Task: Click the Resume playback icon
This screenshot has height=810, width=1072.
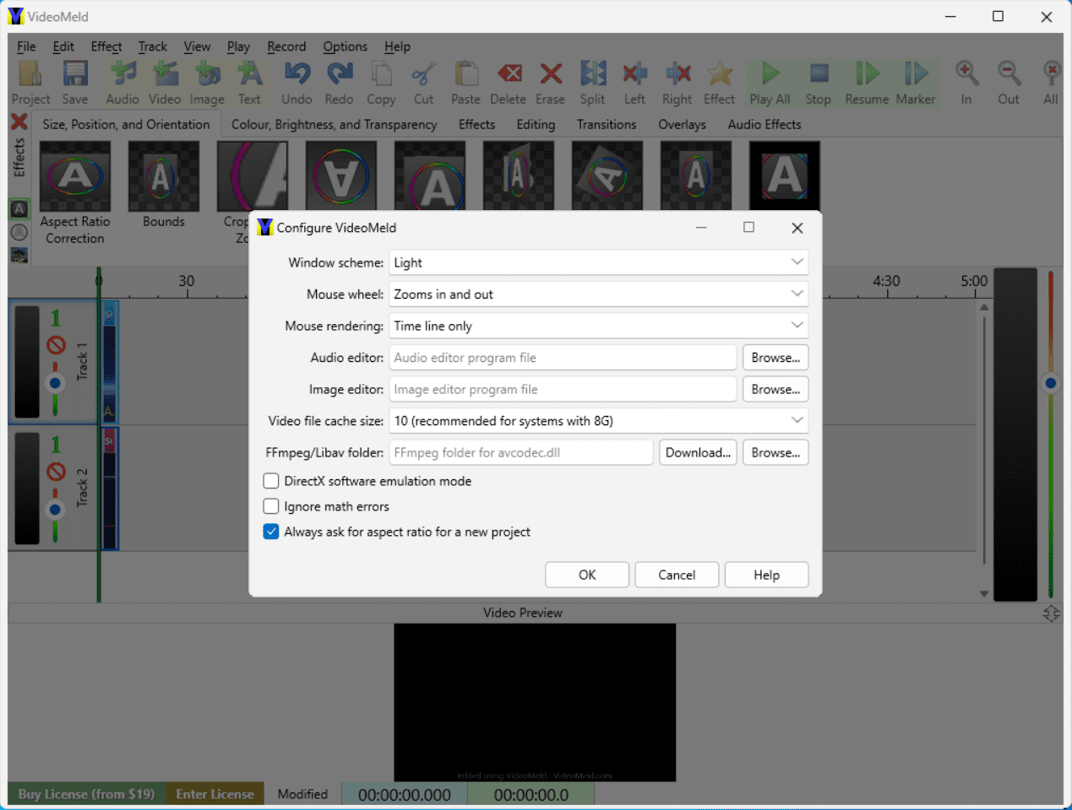Action: tap(867, 83)
